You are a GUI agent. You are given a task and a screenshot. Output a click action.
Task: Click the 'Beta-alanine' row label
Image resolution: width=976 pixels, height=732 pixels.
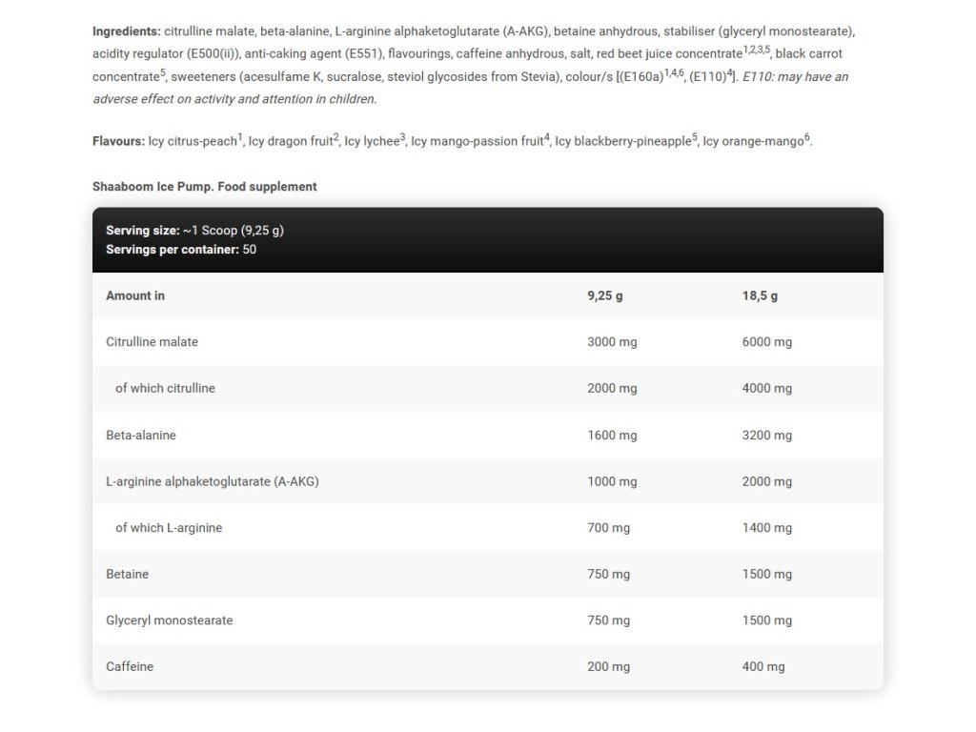141,435
